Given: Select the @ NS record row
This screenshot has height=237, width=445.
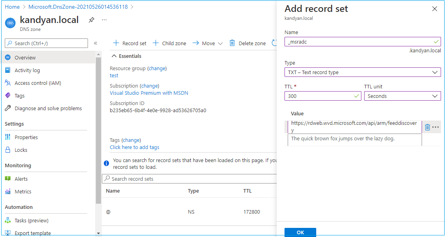Looking at the screenshot, I should (189, 212).
